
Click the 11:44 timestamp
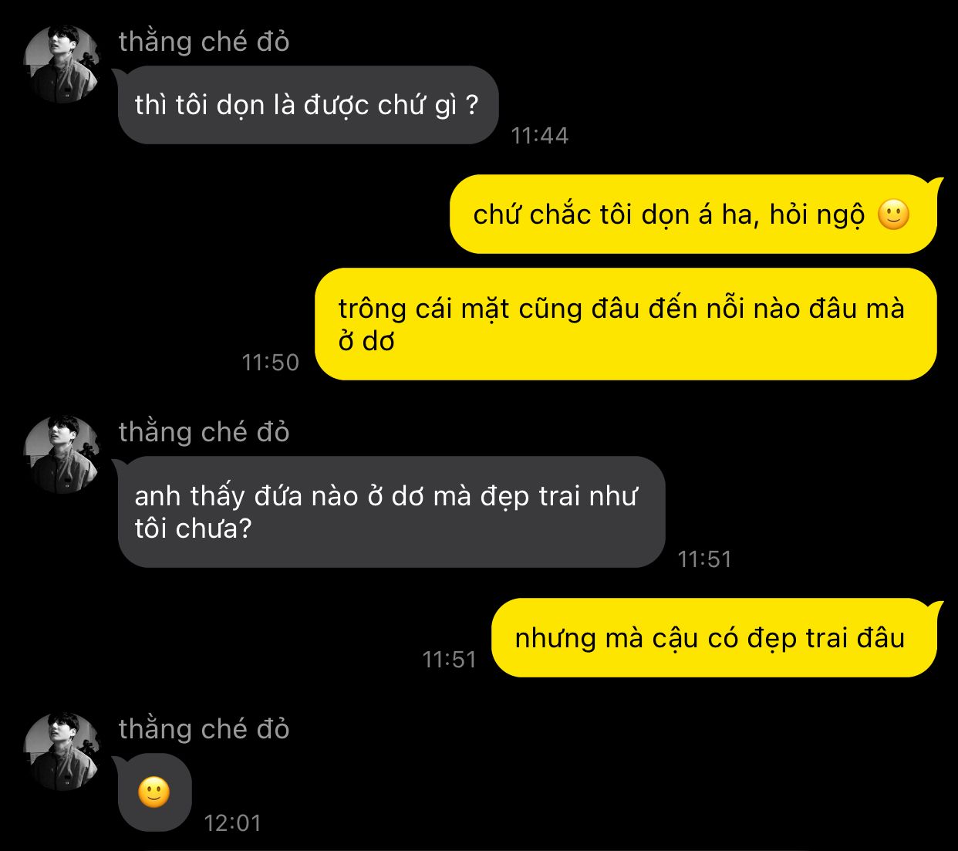pos(540,136)
